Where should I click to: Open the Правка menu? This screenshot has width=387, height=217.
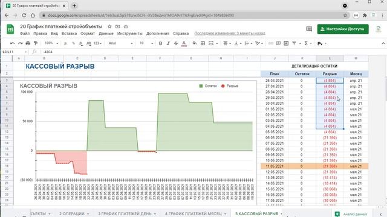pos(41,34)
